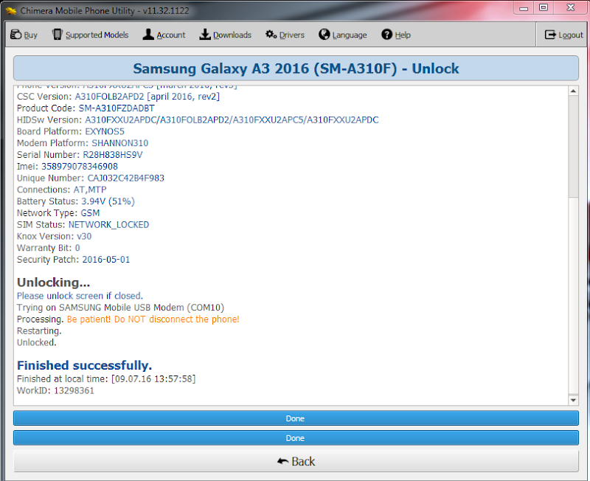Click the Account person icon
The width and height of the screenshot is (590, 481).
tap(148, 35)
